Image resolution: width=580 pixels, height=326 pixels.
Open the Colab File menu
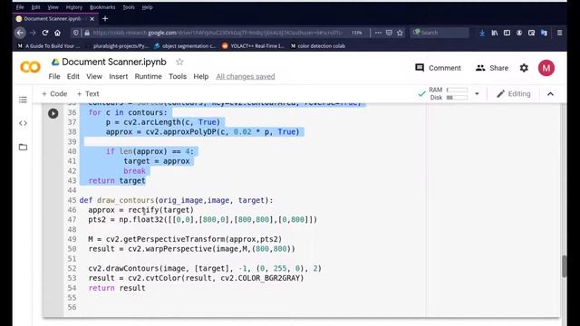54,76
